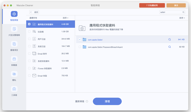Select the 755 KB size value

click(x=65, y=76)
